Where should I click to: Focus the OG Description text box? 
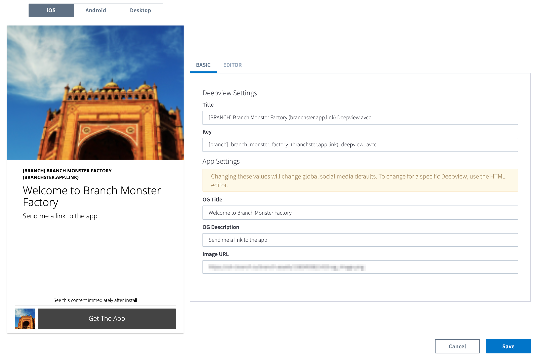tap(360, 240)
